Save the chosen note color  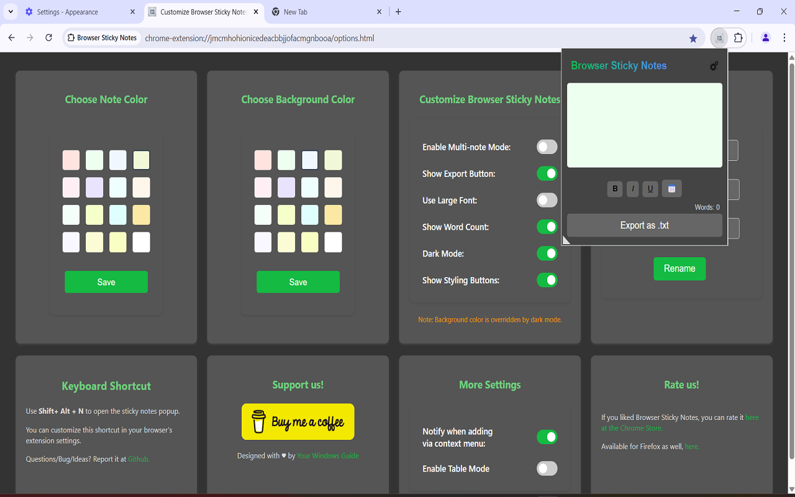pyautogui.click(x=106, y=282)
